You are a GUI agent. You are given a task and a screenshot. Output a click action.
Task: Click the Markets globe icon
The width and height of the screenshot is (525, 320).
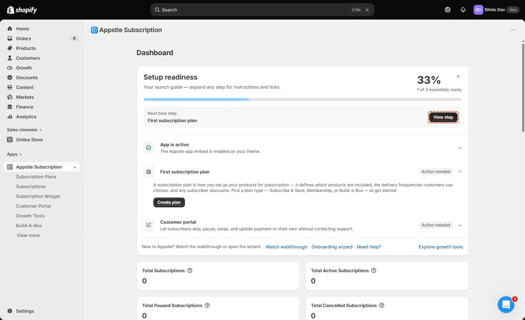(x=10, y=97)
